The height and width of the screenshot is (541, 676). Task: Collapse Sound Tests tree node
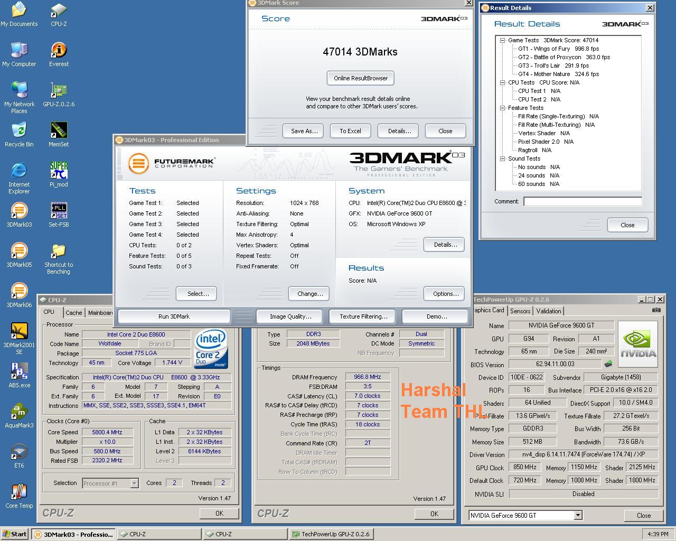[x=503, y=158]
